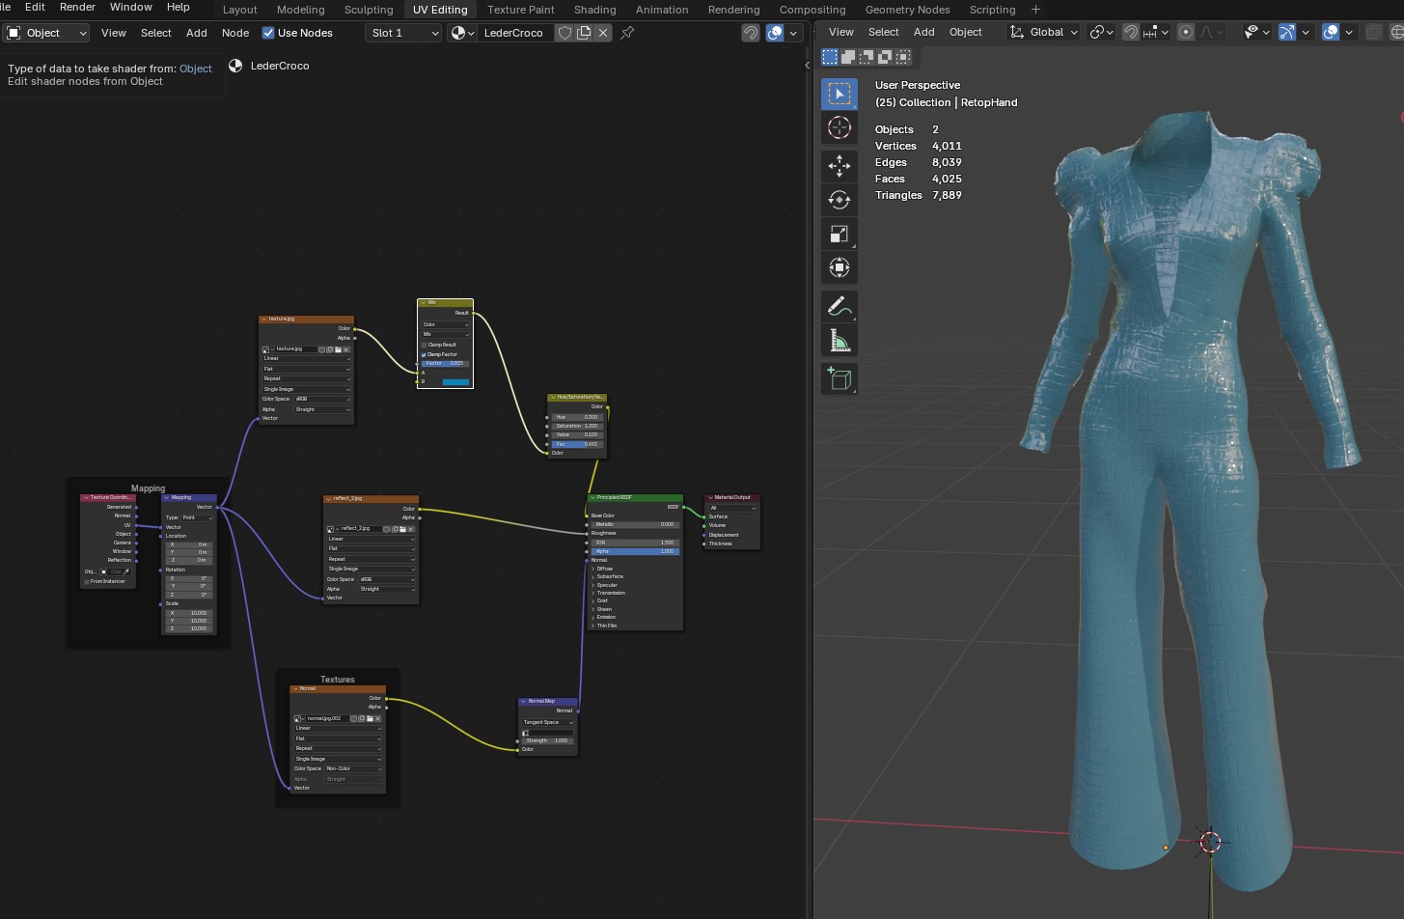Image resolution: width=1404 pixels, height=919 pixels.
Task: Unlink the LederCroco material with X
Action: [x=603, y=33]
